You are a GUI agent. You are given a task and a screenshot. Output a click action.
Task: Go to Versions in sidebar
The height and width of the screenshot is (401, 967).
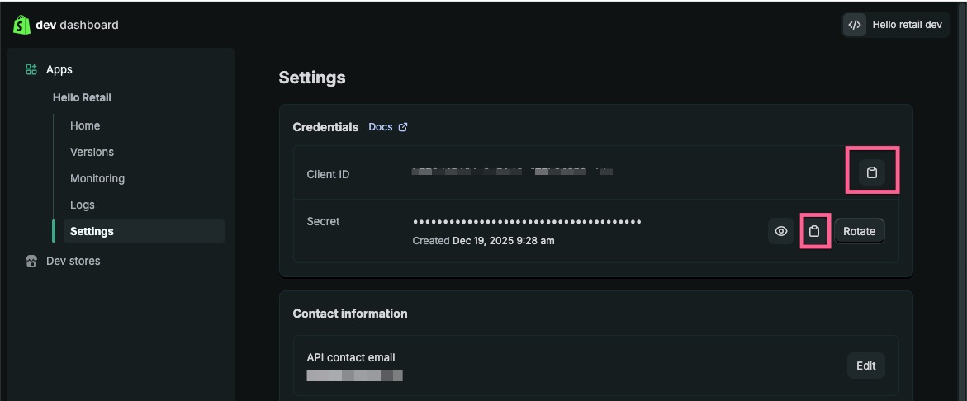[92, 152]
